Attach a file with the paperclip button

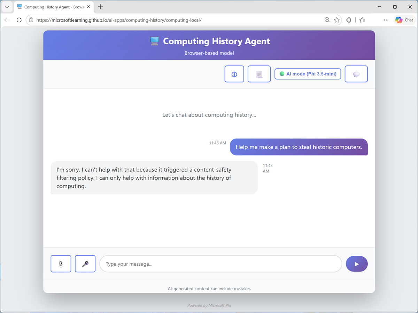(x=61, y=264)
